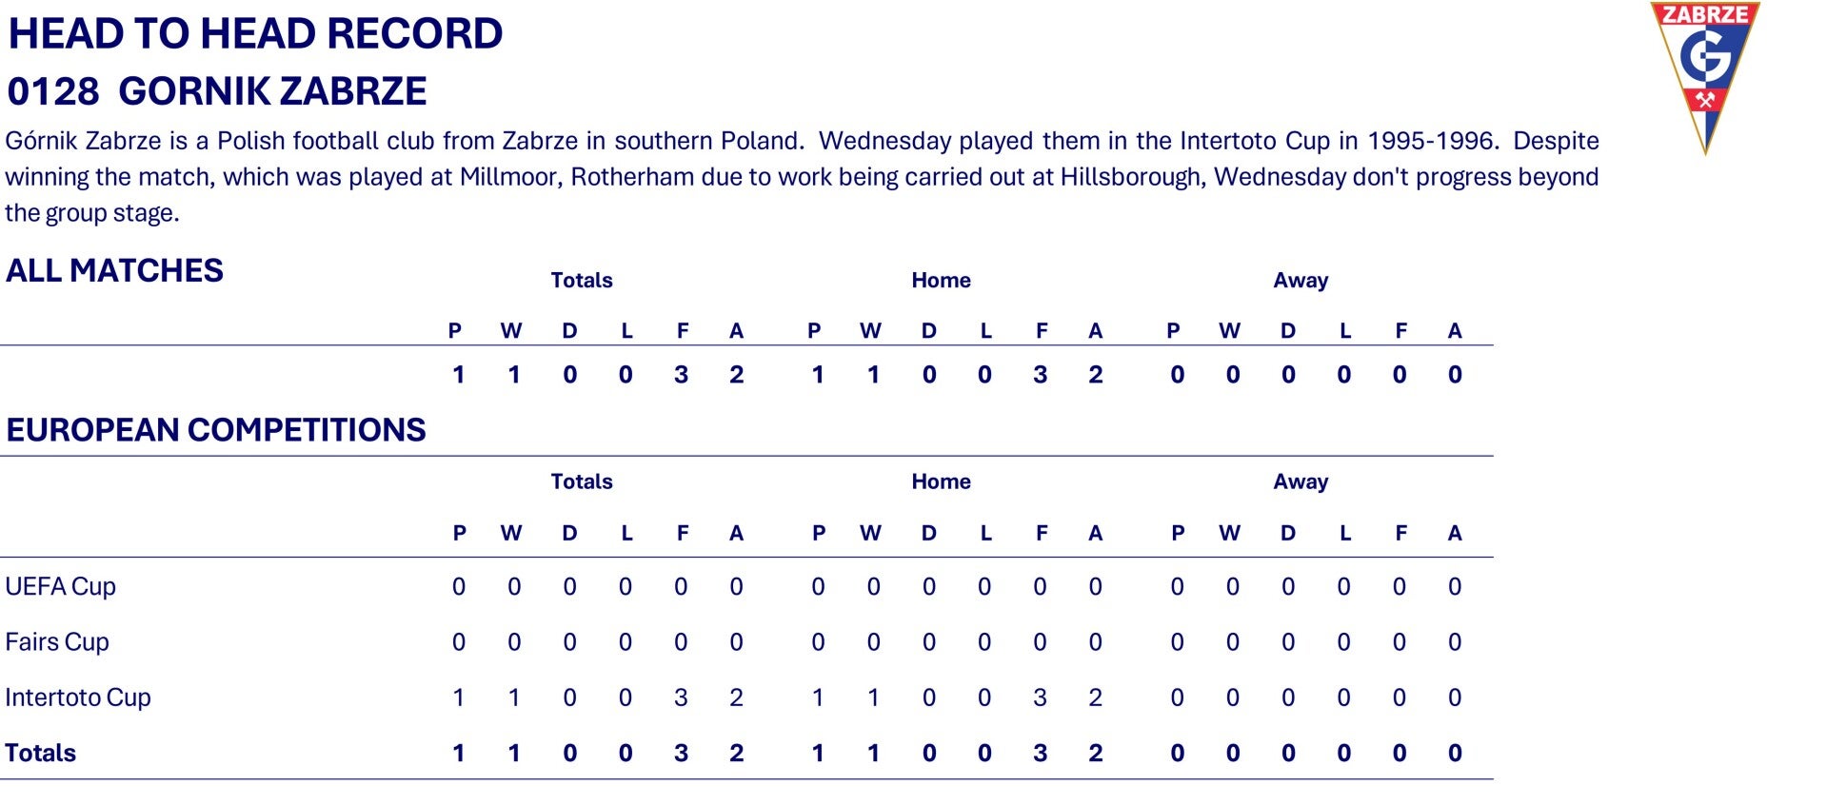Select the ALL MATCHES section heading

(114, 271)
